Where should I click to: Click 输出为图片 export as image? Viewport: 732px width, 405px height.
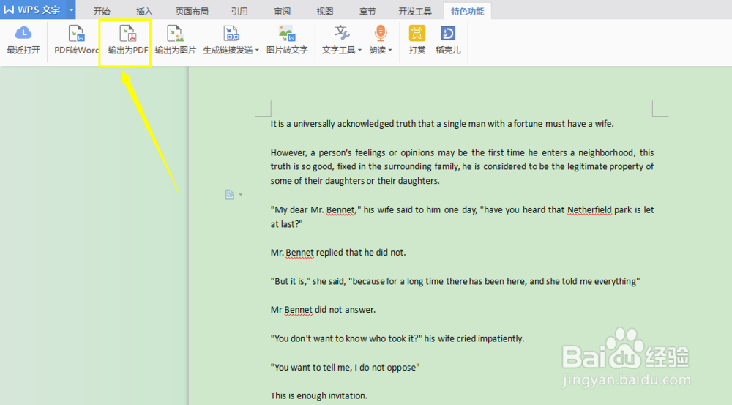coord(176,40)
